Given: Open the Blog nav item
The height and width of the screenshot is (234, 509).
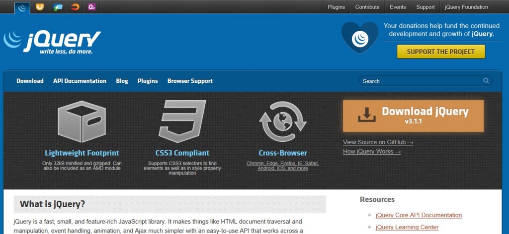Looking at the screenshot, I should click(x=122, y=81).
